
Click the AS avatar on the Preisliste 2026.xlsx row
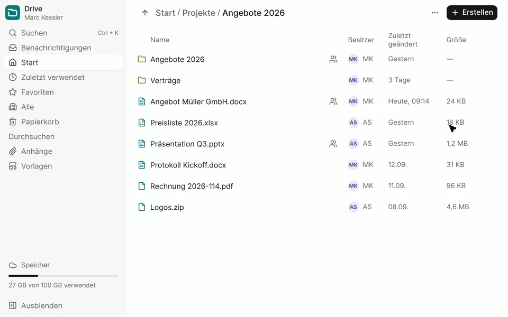(353, 123)
